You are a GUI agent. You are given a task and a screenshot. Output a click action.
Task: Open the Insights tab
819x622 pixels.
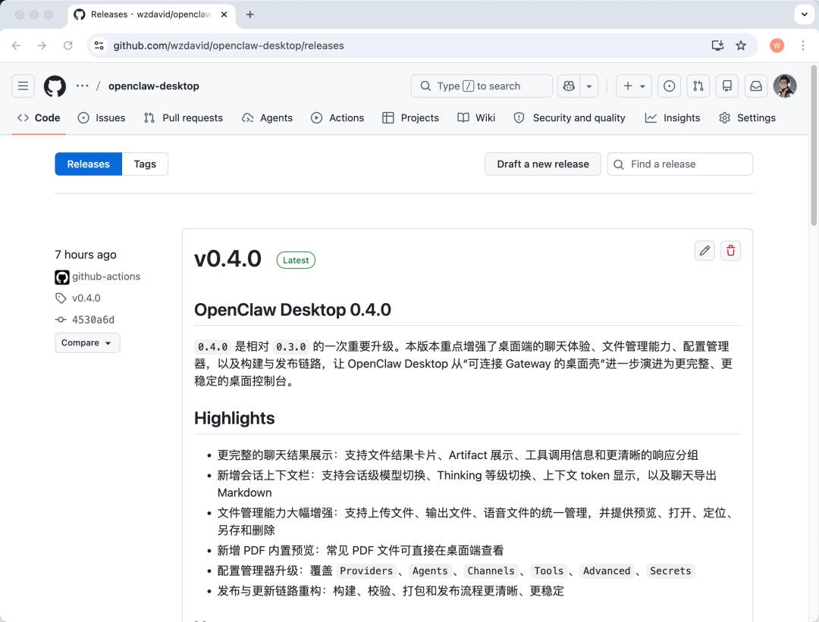click(672, 118)
